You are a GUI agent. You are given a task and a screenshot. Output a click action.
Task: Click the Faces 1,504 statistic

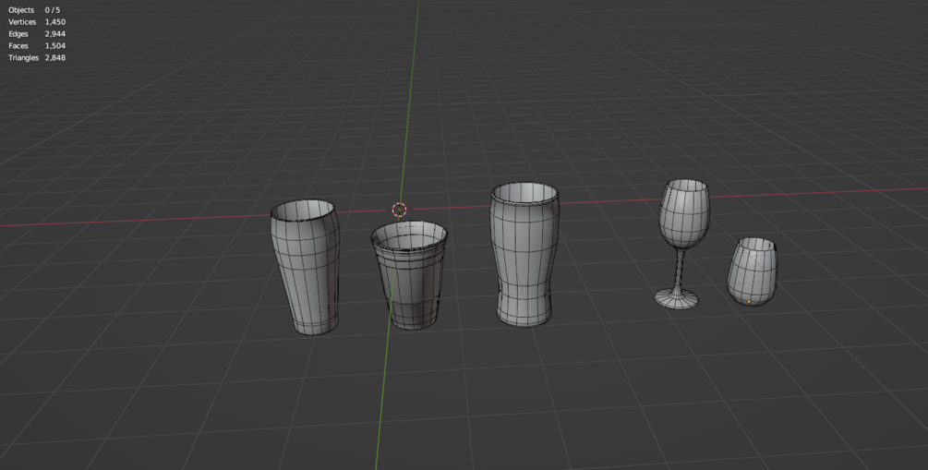point(37,45)
